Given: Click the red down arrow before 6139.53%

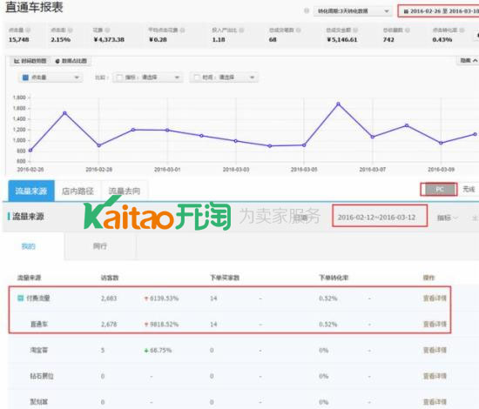Looking at the screenshot, I should click(146, 298).
